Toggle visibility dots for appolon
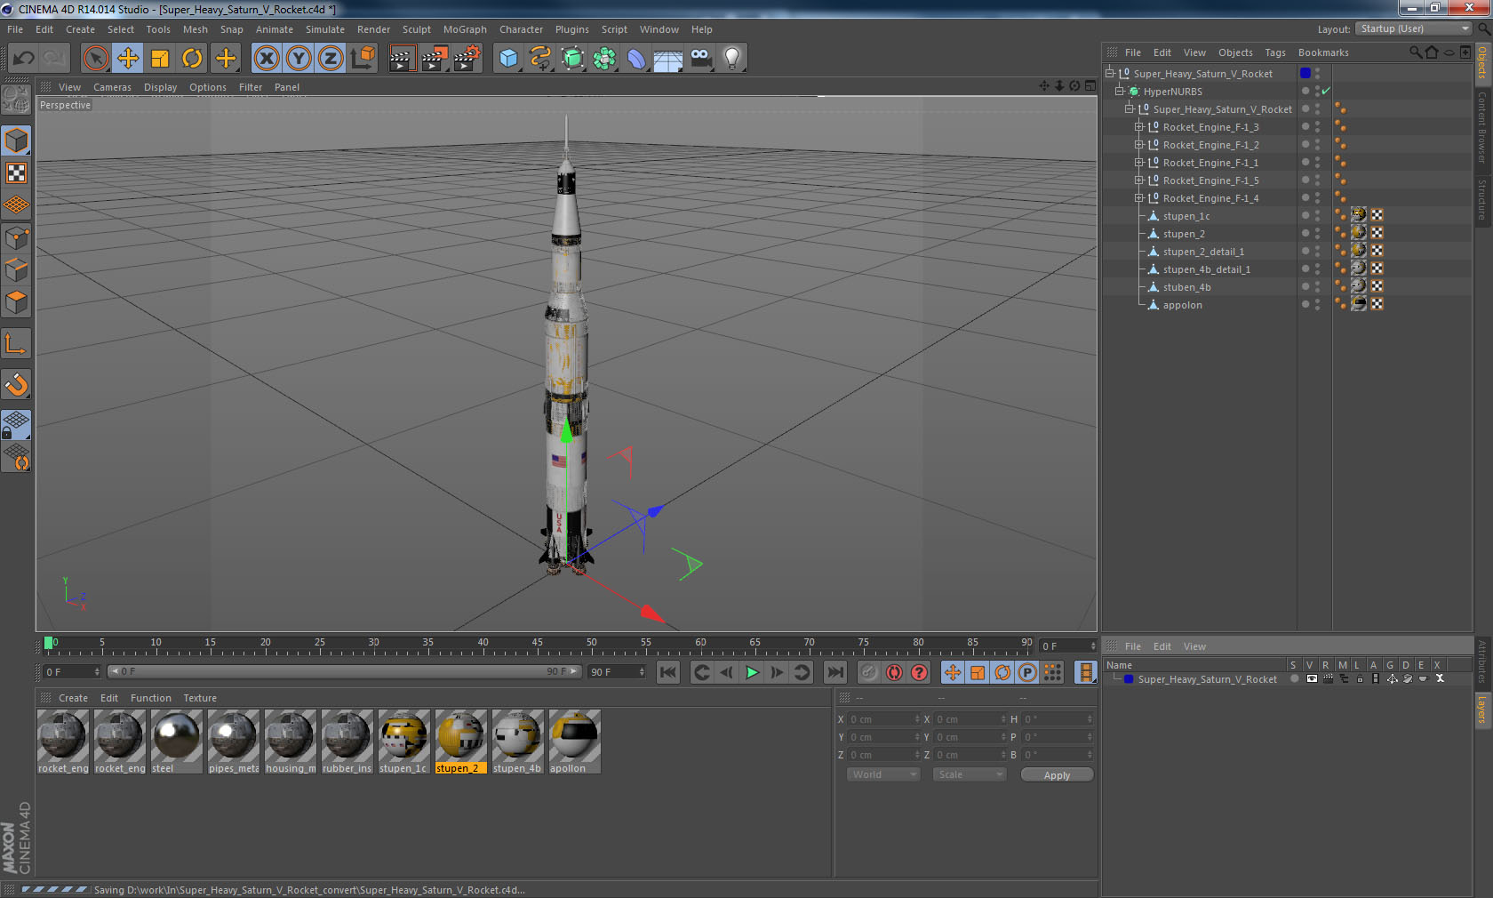The height and width of the screenshot is (898, 1493). (1317, 305)
